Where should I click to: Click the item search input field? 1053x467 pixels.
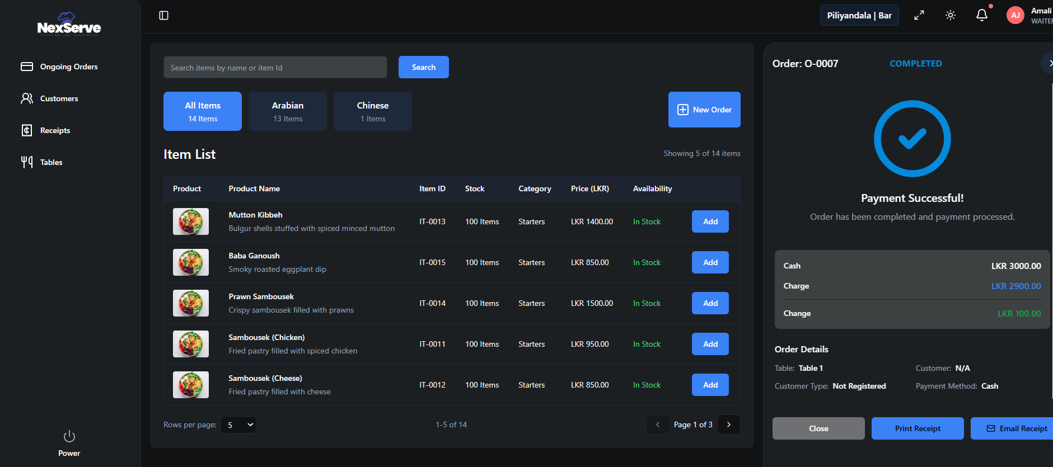(275, 68)
